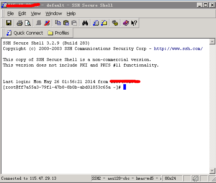Image resolution: width=216 pixels, height=183 pixels.
Task: Open New File Transfer Window icon
Action: tap(104, 23)
